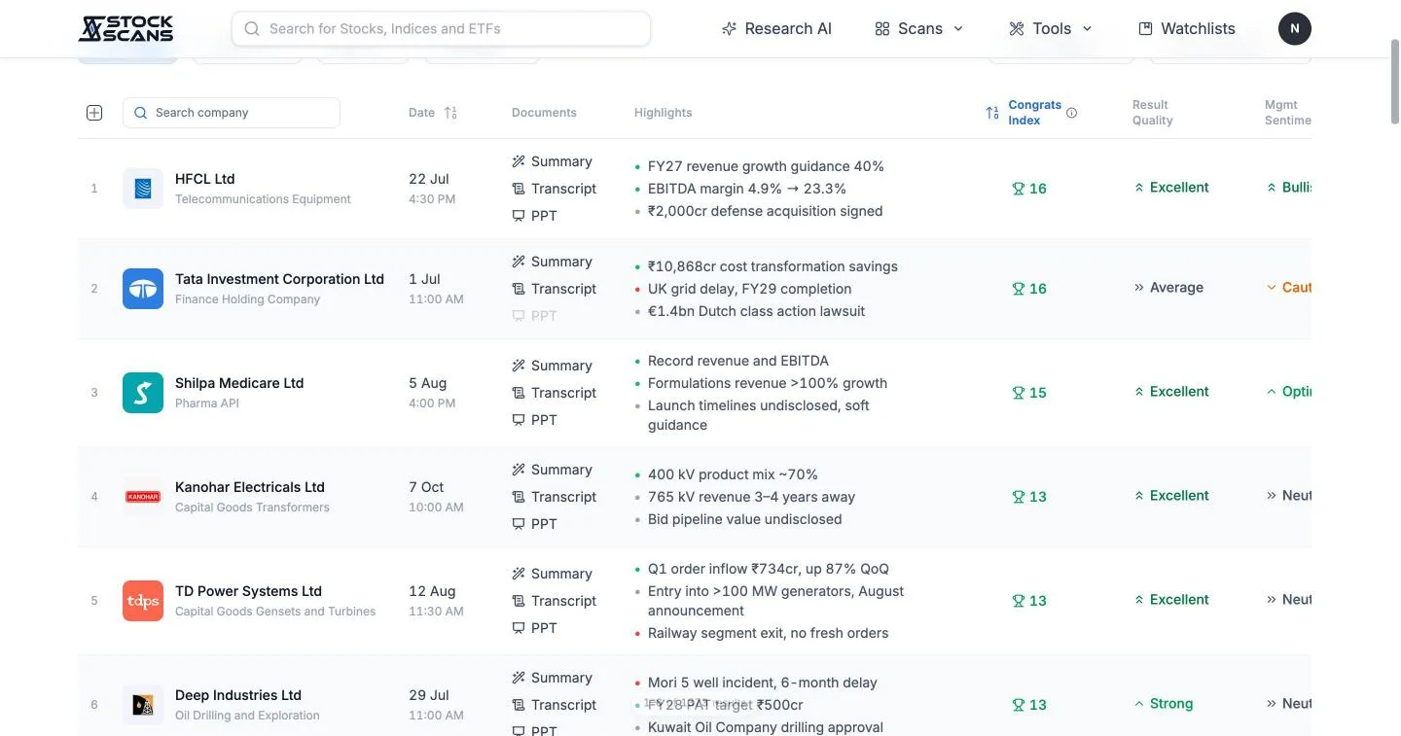The width and height of the screenshot is (1401, 736).
Task: Click Strong result quality for Deep Industries
Action: click(1163, 704)
